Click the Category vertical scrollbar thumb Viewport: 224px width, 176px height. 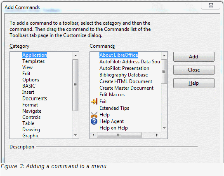coord(75,85)
